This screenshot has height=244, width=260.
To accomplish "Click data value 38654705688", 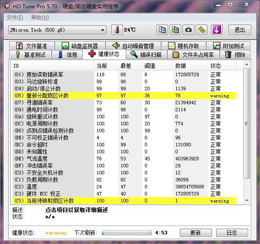I will tap(190, 187).
